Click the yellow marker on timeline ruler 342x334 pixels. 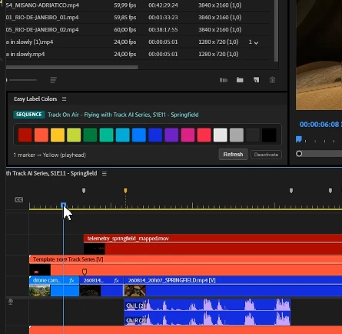[x=125, y=191]
